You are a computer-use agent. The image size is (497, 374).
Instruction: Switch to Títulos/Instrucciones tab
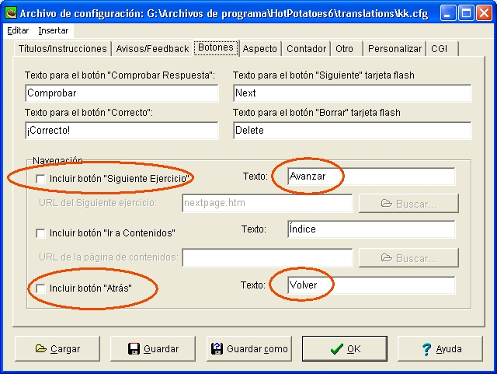tap(61, 48)
